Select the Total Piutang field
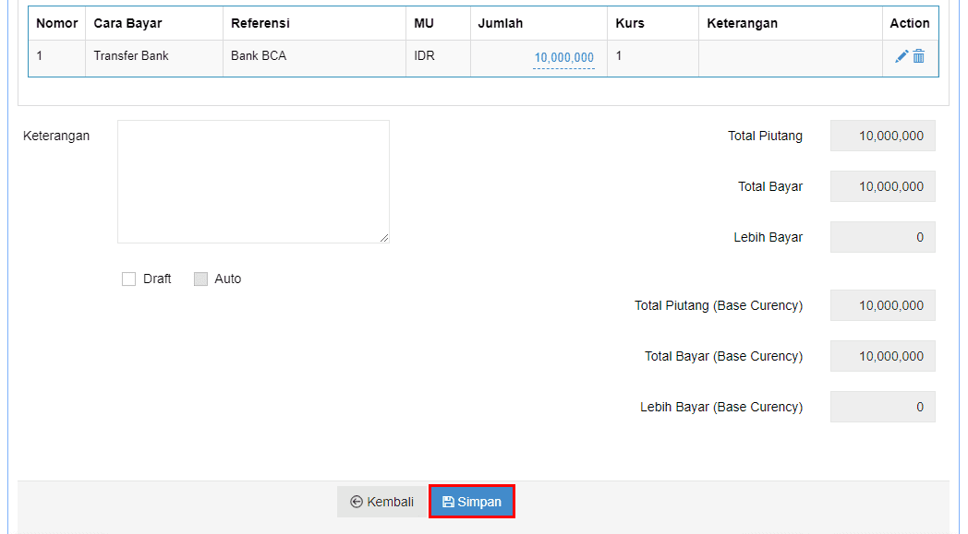This screenshot has width=968, height=534. (882, 136)
